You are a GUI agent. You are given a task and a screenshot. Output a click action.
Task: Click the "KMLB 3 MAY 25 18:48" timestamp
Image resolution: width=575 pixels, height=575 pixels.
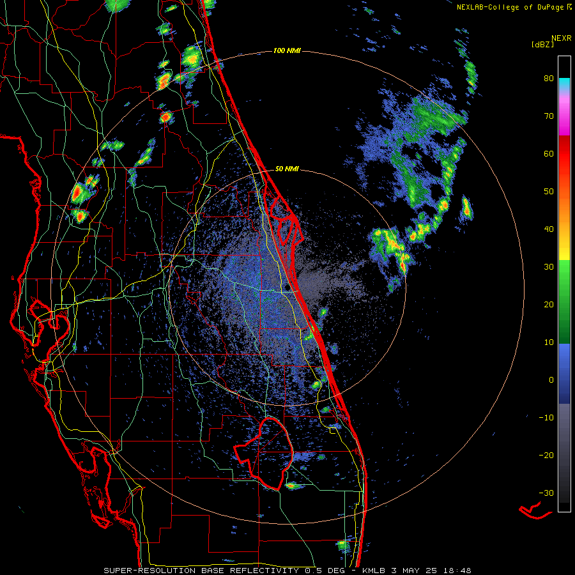coord(417,571)
